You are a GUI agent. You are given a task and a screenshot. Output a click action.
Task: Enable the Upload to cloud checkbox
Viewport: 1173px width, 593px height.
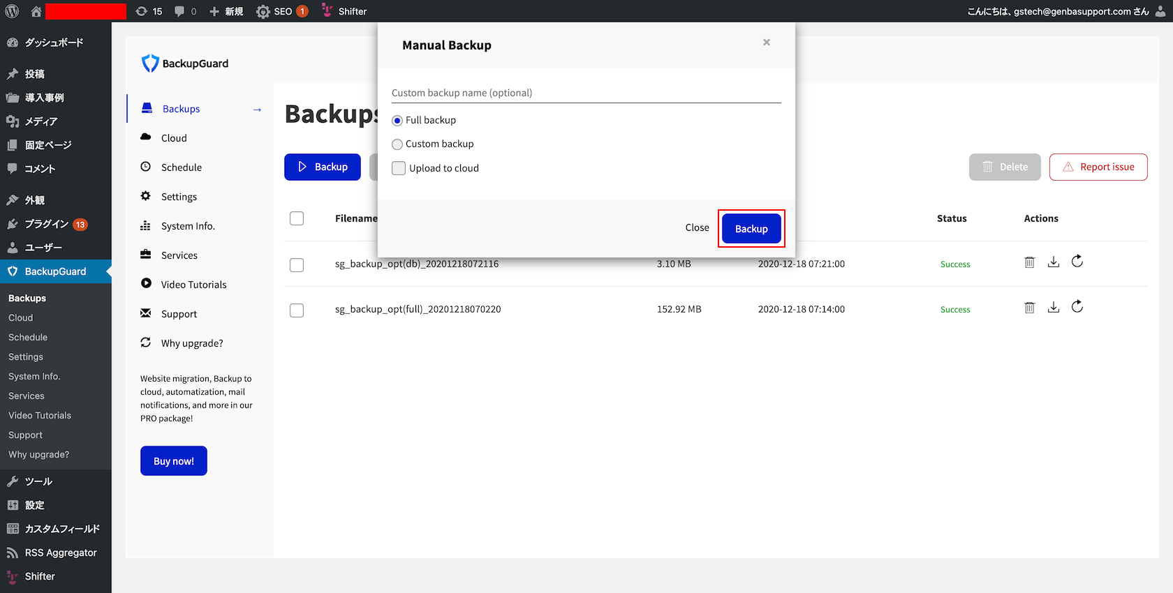coord(399,168)
